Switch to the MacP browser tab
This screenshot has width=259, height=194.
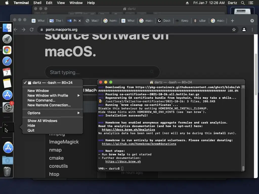(93, 21)
